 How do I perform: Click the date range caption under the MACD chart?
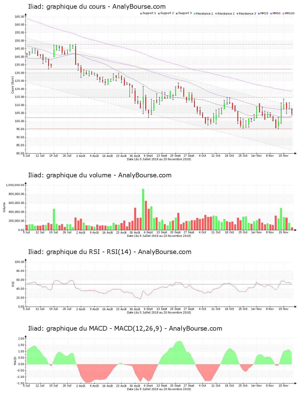[x=159, y=389]
